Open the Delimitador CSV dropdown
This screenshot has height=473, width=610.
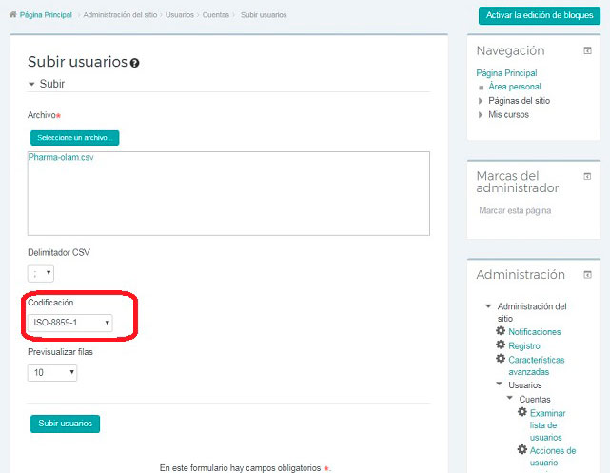(41, 273)
